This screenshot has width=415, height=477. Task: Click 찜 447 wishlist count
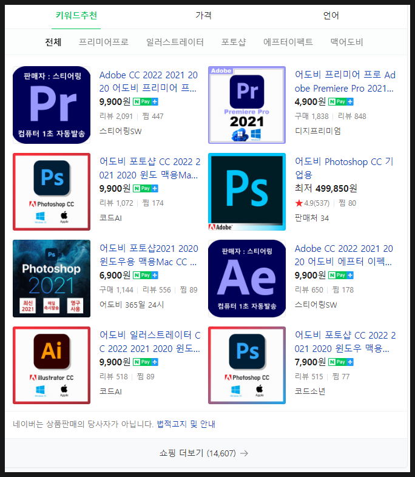(x=153, y=116)
